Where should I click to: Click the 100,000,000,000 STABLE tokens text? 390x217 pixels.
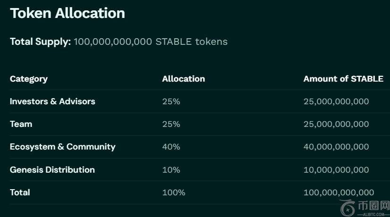151,42
